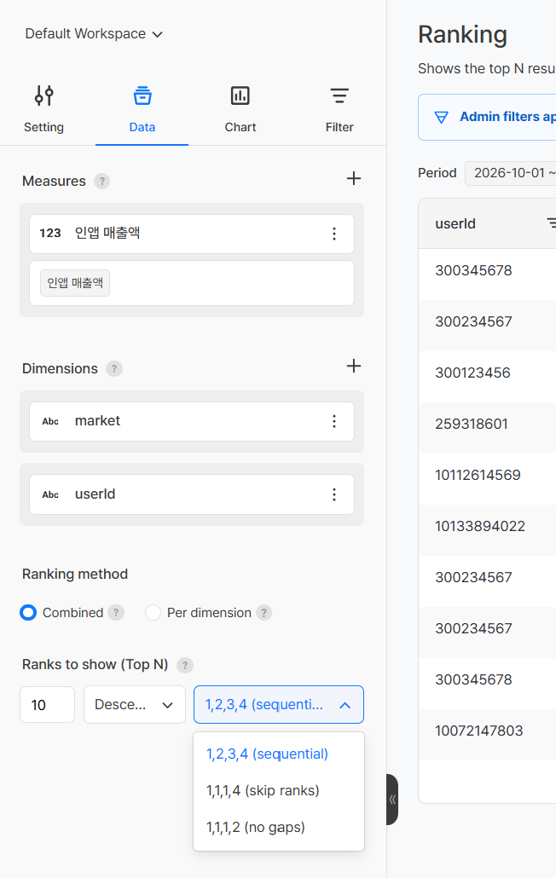Open the Period date range picker
This screenshot has height=878, width=556.
tap(511, 173)
